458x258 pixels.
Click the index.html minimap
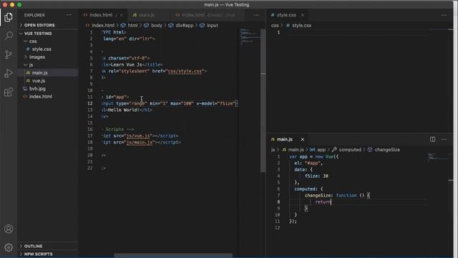249,37
